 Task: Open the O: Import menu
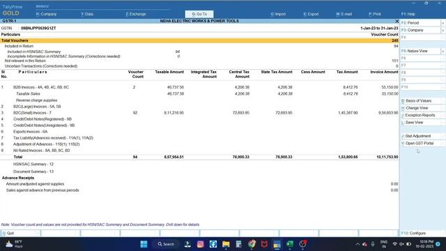click(x=278, y=14)
